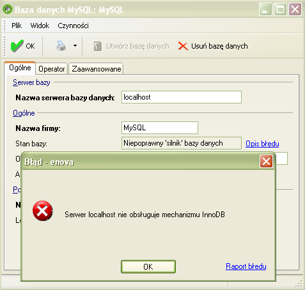Open the Raport błędu link

click(x=246, y=266)
